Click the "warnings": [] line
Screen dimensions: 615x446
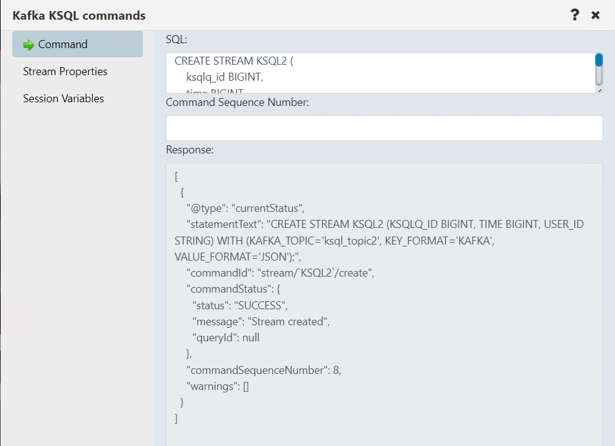(x=218, y=386)
